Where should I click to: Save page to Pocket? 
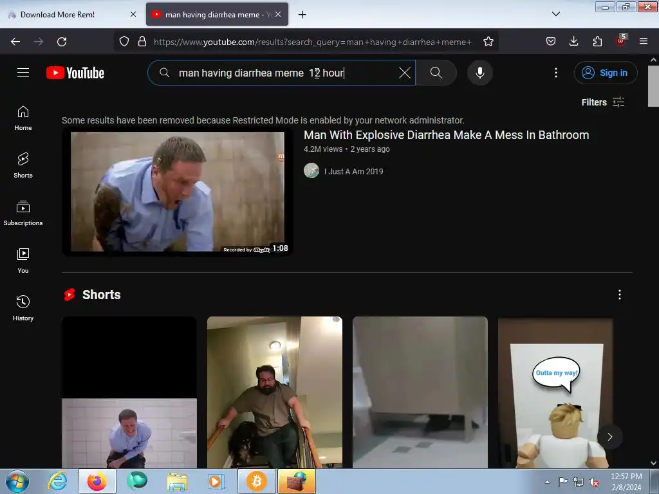tap(551, 41)
